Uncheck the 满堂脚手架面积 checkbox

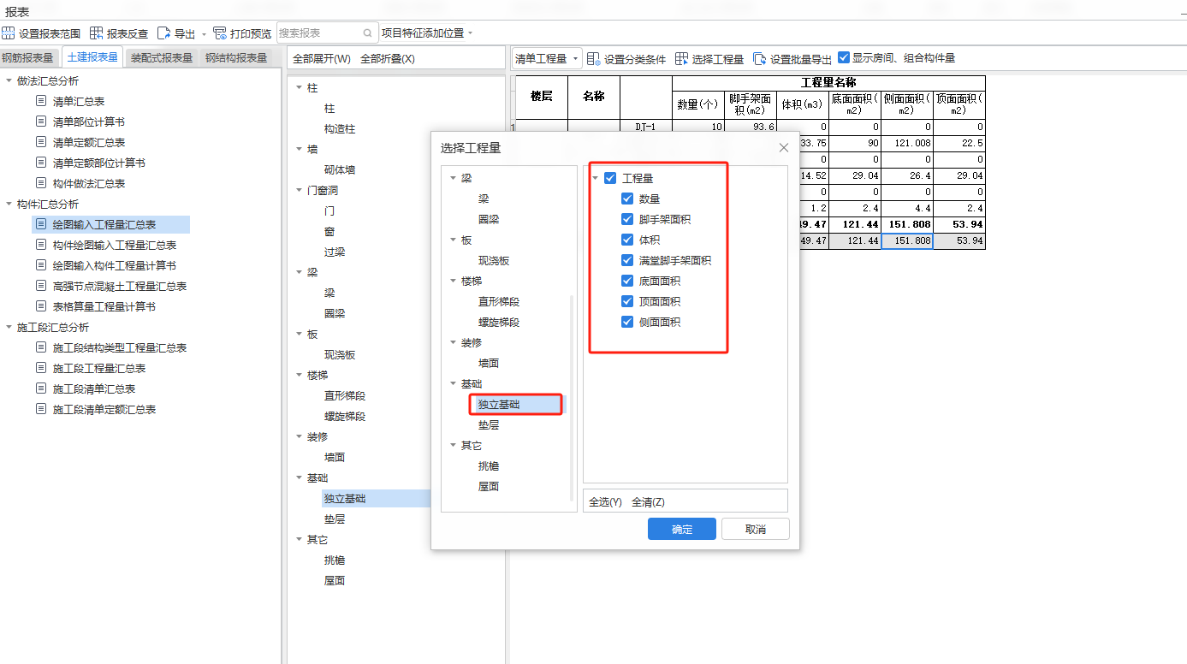pyautogui.click(x=627, y=260)
